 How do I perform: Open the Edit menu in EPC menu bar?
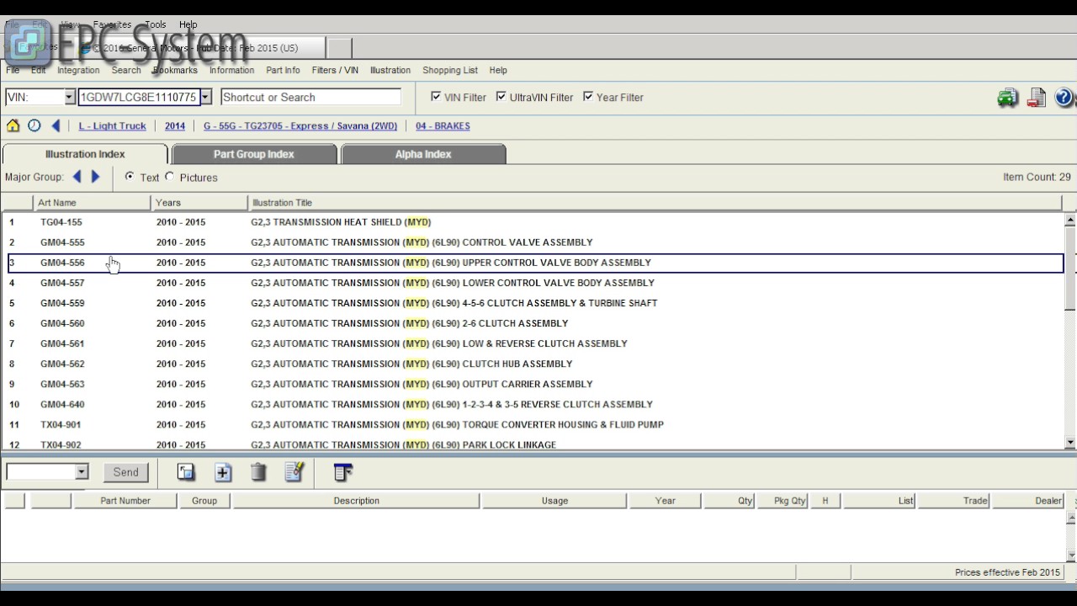click(x=39, y=71)
